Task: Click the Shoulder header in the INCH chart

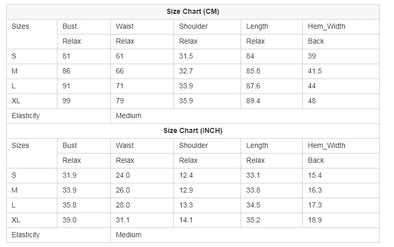Action: point(193,145)
